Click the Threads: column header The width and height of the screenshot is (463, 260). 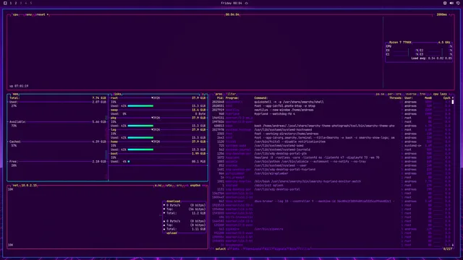(x=396, y=98)
